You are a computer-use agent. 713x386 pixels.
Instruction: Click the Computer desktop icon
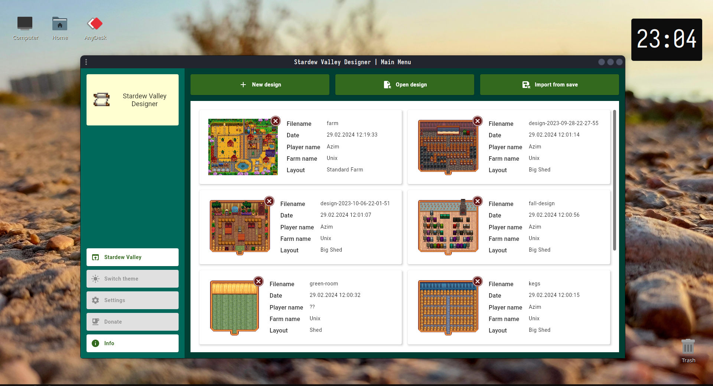click(x=25, y=28)
